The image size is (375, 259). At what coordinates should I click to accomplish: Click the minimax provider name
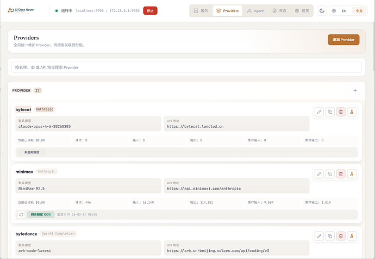[24, 172]
